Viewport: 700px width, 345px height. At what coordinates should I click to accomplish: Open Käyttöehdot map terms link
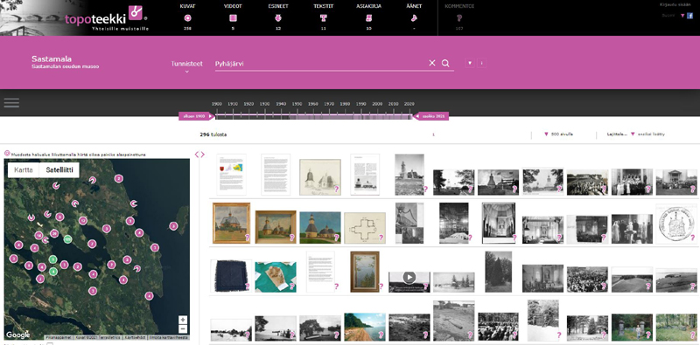[135, 337]
